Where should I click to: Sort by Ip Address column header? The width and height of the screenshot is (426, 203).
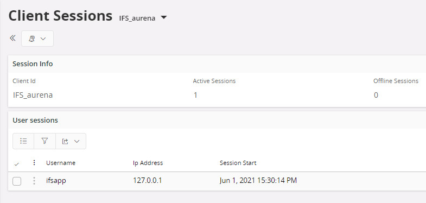click(148, 163)
